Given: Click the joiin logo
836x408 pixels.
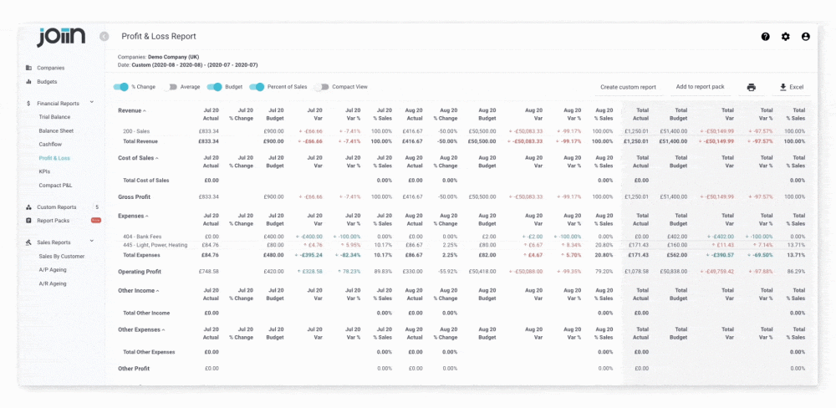Looking at the screenshot, I should tap(60, 37).
